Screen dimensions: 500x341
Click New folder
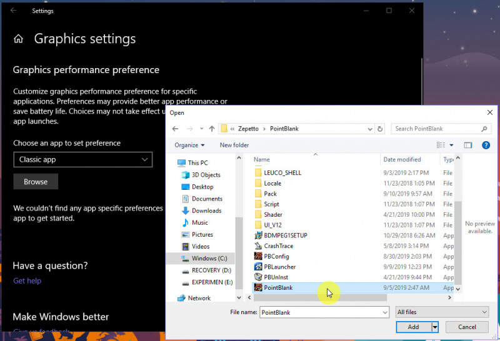pyautogui.click(x=234, y=146)
